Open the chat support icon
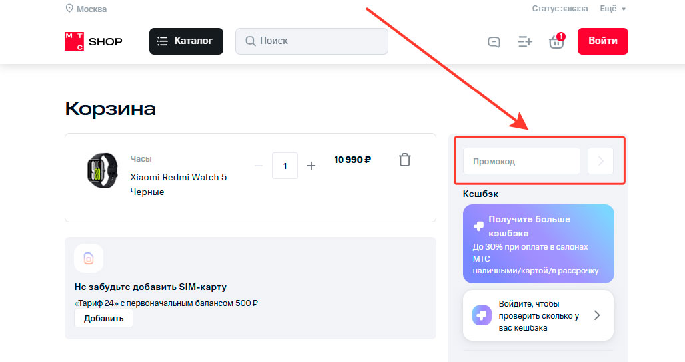Viewport: 685px width, 362px height. [494, 41]
